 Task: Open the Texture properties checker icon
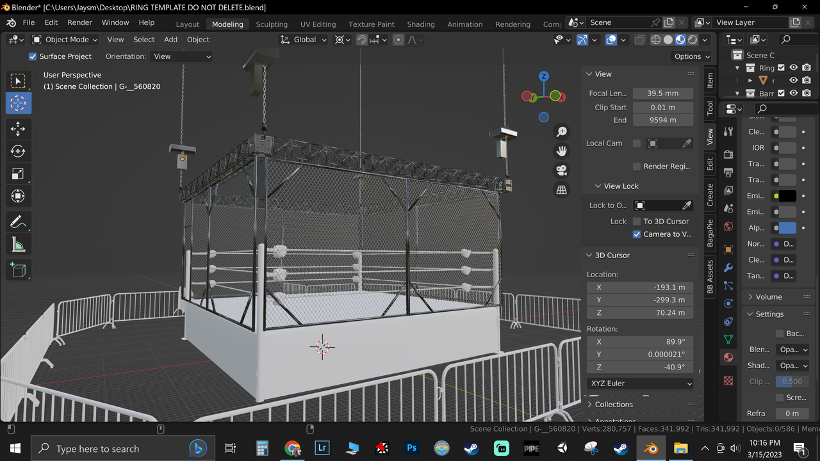click(x=728, y=380)
